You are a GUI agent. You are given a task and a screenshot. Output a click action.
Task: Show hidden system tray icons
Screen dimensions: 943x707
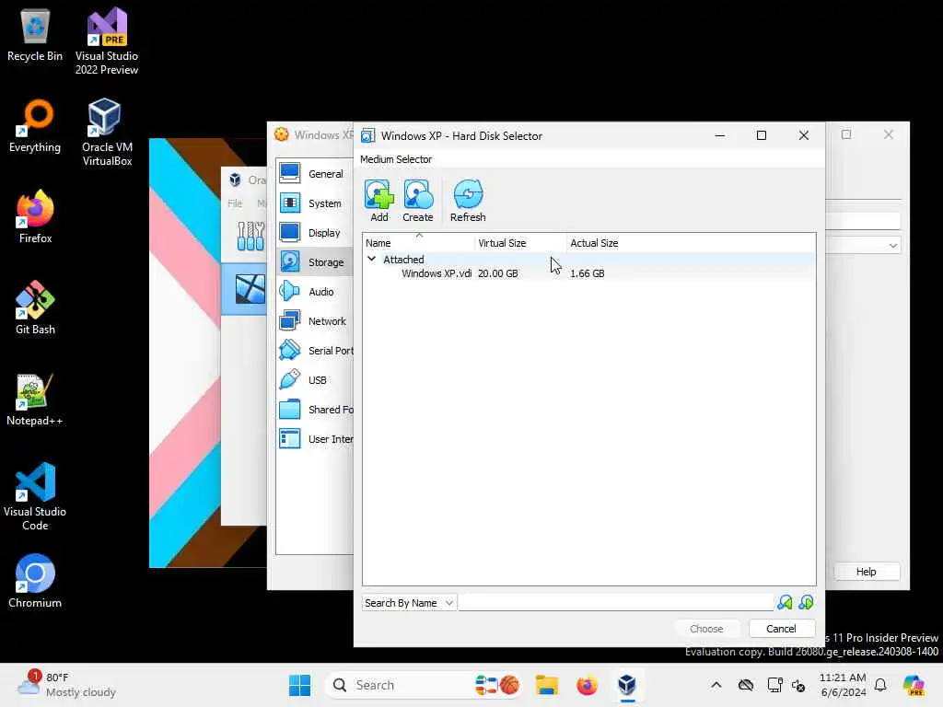716,685
